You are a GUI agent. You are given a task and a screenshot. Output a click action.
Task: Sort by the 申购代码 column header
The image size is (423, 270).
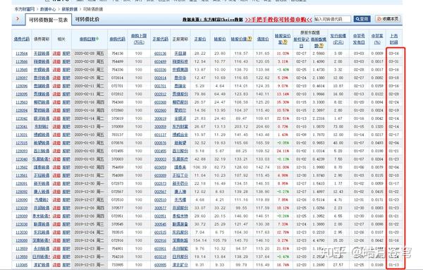(x=117, y=39)
